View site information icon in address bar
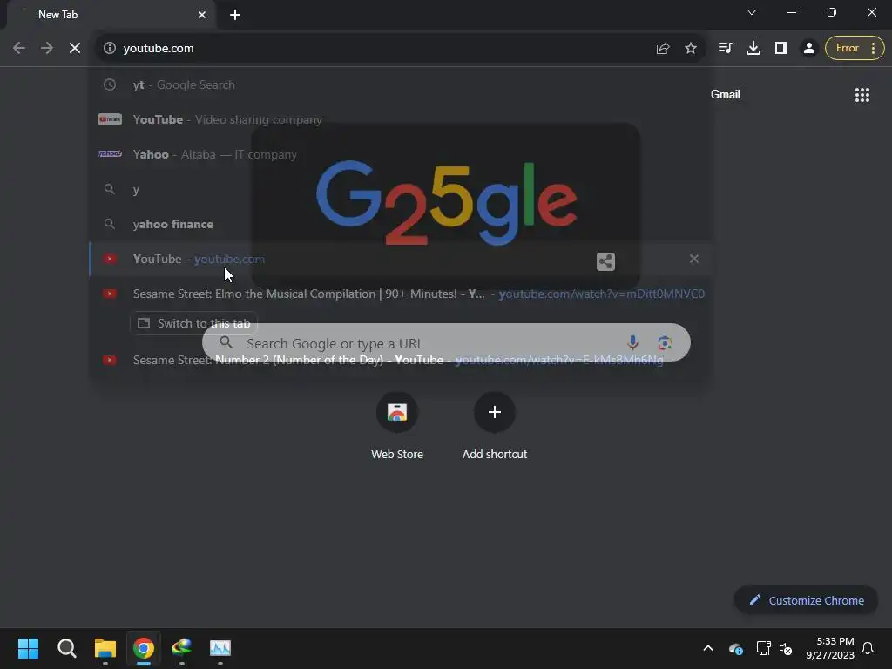The image size is (892, 669). tap(110, 49)
